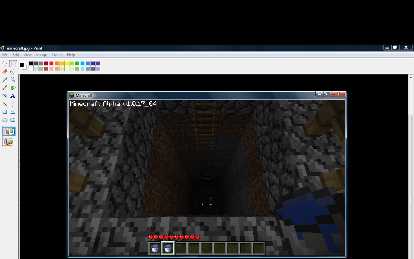Viewport: 414px width, 259px height.
Task: Pick the dark red maroon swatch
Action: pyautogui.click(x=46, y=63)
